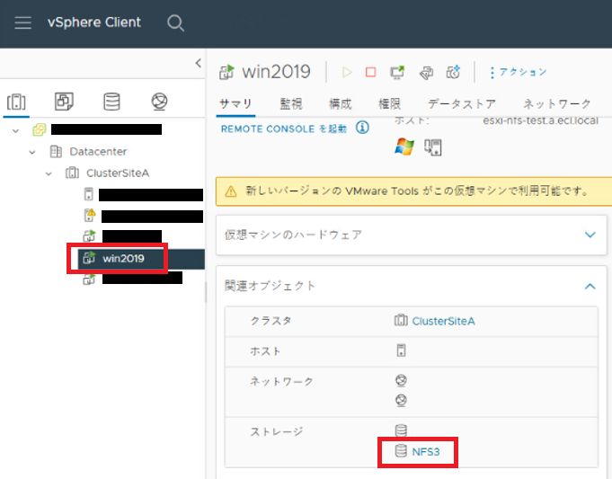Collapse the Datacenter tree node
Screen dimensions: 612x479
click(33, 152)
